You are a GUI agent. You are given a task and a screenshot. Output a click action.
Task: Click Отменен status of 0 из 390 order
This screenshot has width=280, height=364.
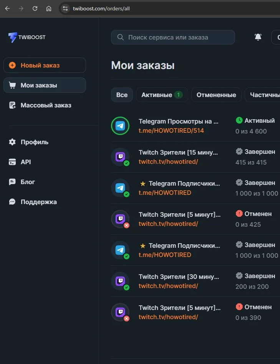pos(258,307)
